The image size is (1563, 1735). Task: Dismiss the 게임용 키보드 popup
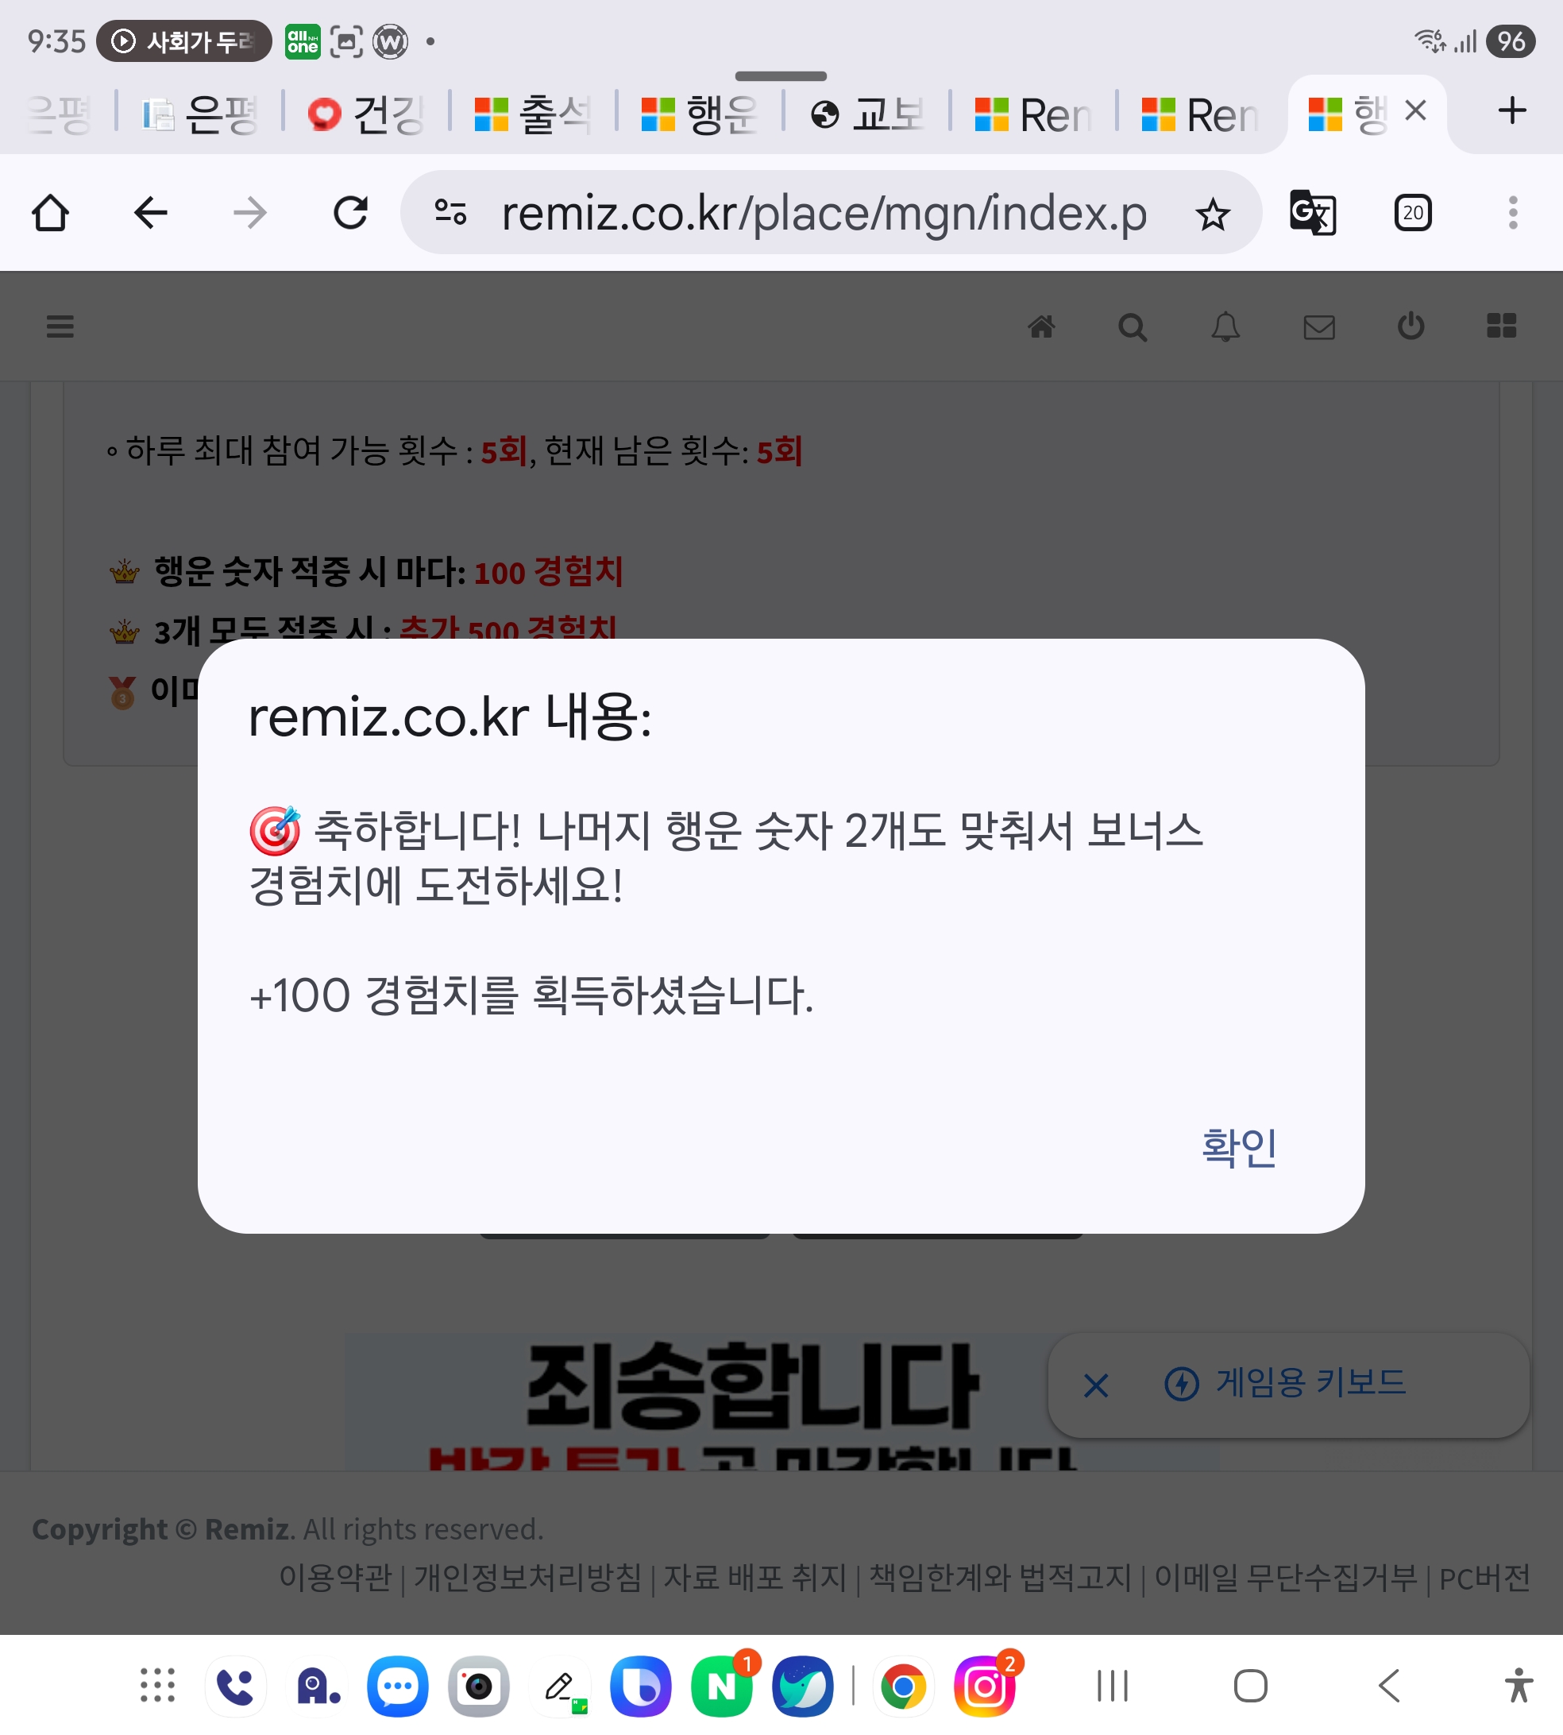click(1096, 1385)
